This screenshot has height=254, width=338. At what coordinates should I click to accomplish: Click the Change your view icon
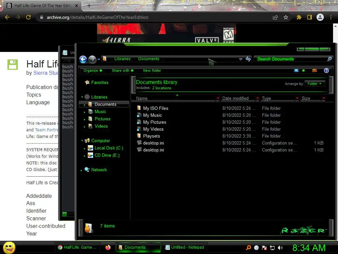point(296,71)
